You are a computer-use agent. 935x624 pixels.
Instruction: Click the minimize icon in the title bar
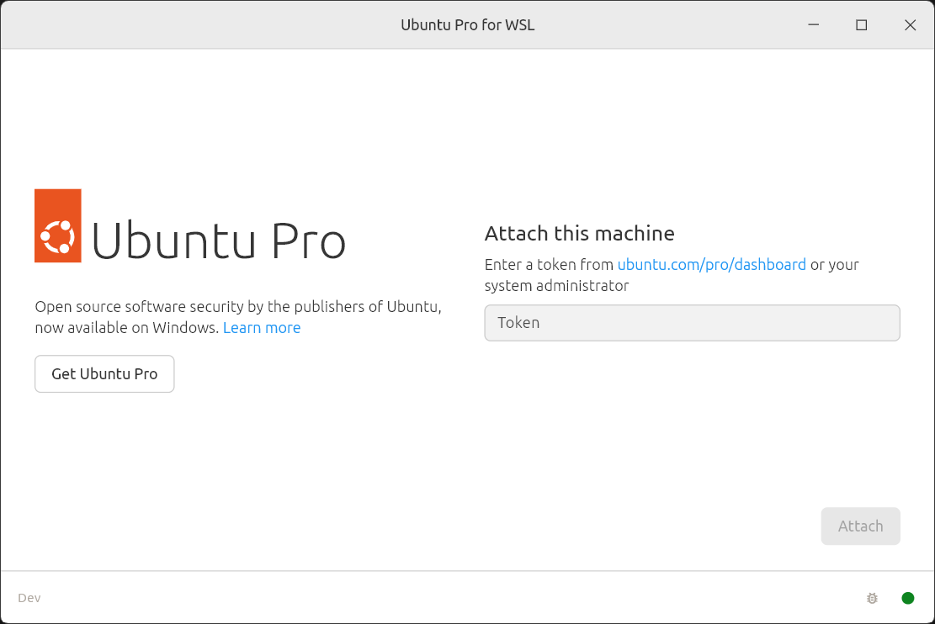(x=813, y=25)
